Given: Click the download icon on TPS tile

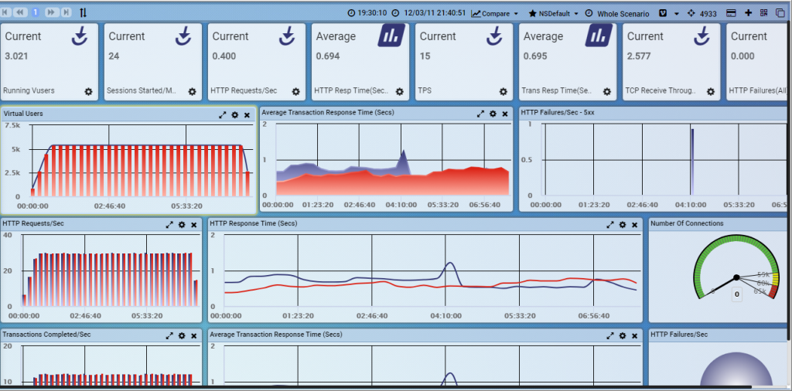Looking at the screenshot, I should click(x=496, y=36).
